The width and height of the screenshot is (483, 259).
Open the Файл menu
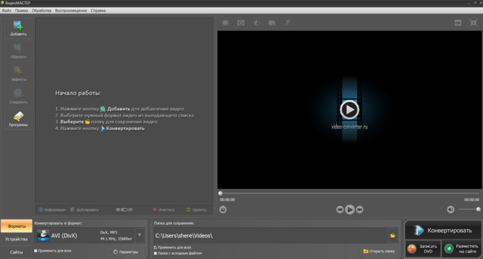6,10
